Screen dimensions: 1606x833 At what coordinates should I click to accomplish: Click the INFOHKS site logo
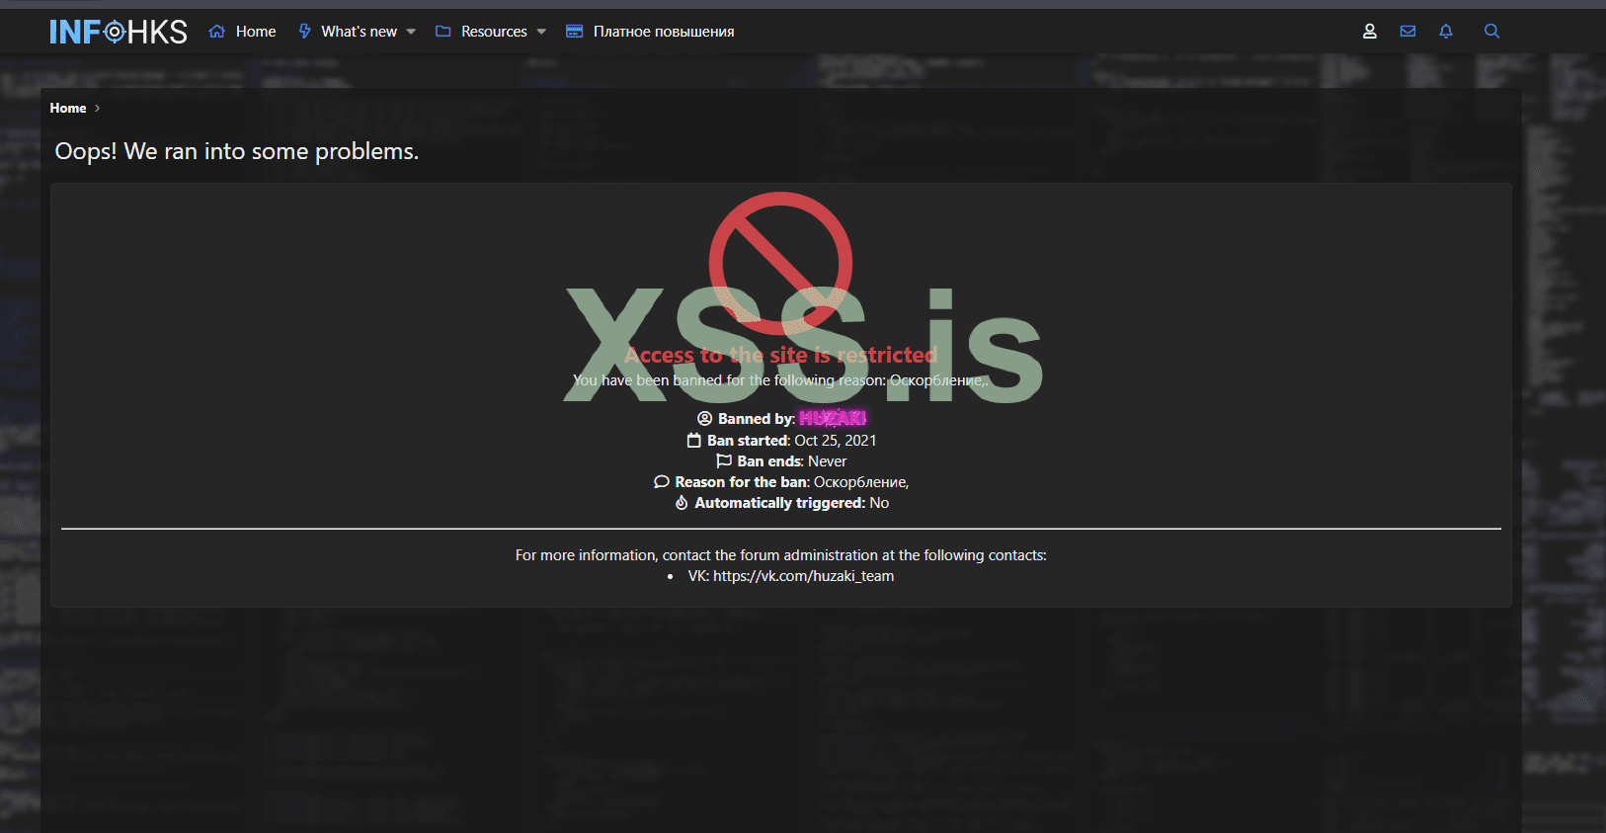click(x=119, y=32)
